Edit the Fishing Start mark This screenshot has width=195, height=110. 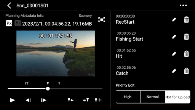click(174, 37)
